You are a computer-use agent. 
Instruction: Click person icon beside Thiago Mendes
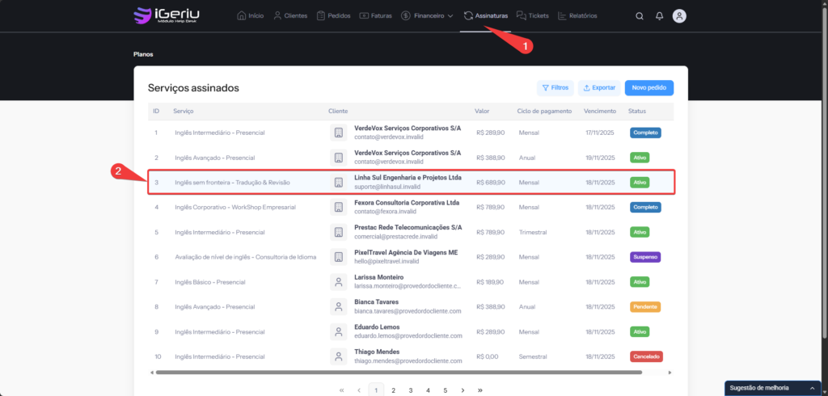coord(338,356)
